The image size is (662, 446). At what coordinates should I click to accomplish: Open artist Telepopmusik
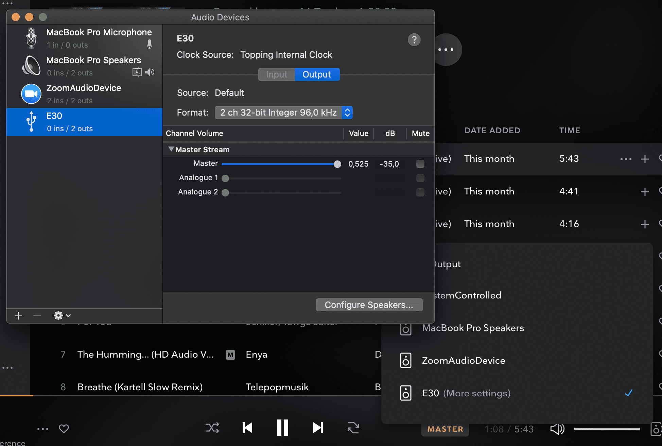click(x=277, y=387)
